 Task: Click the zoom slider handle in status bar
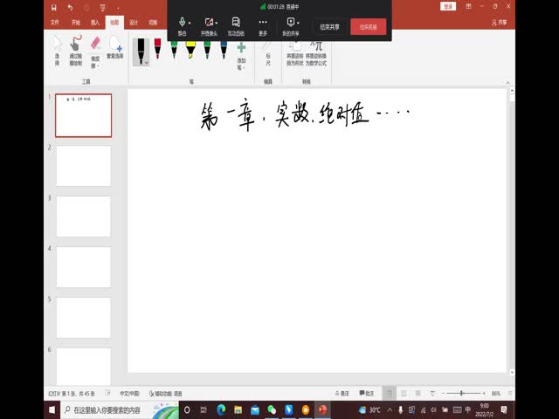[x=462, y=393]
